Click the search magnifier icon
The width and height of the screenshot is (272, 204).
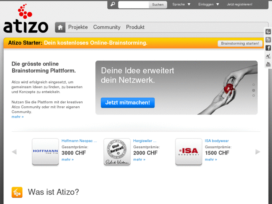(x=113, y=4)
